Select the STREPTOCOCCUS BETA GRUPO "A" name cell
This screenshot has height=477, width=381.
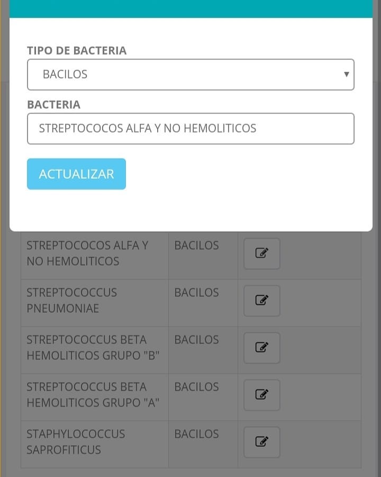tap(95, 397)
